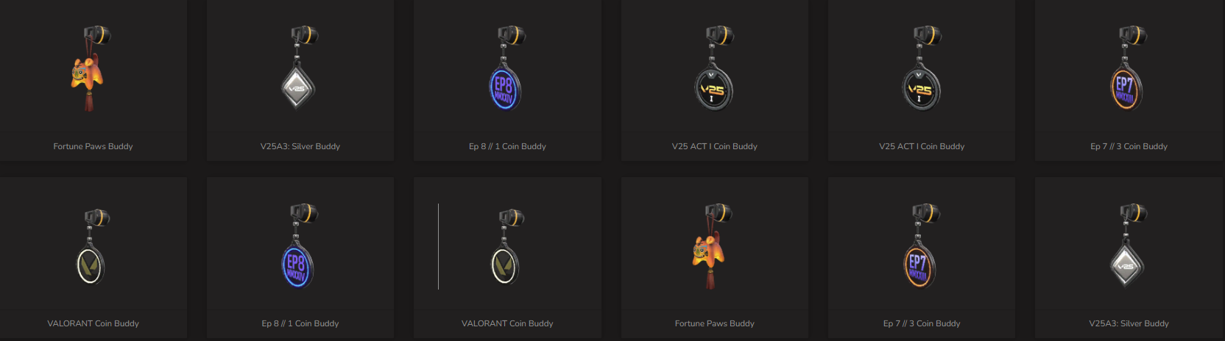Click the VALORANT logo coin image beneath top-row Fortune Paws
1225x341 pixels.
point(93,247)
